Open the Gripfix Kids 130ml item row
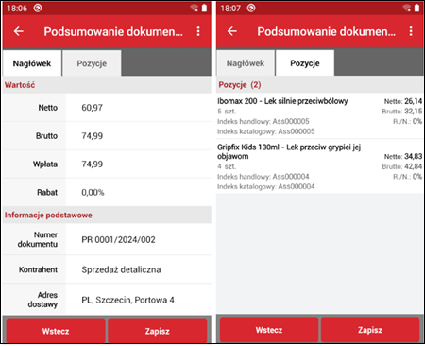425x346 pixels. point(319,166)
